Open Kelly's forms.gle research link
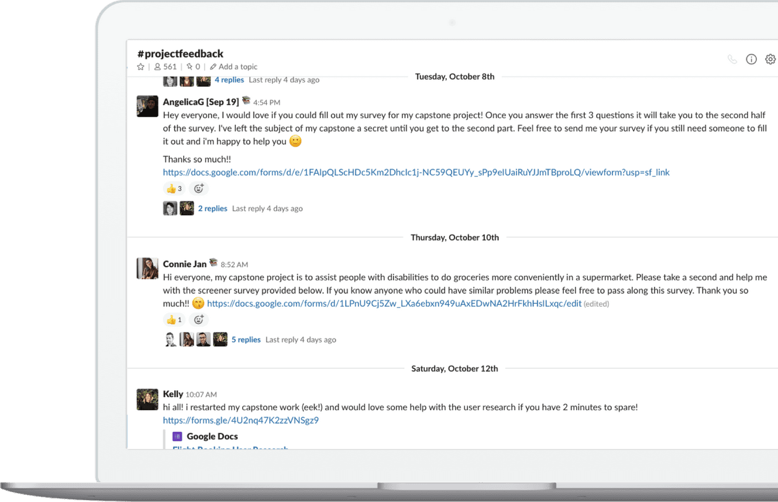The image size is (778, 502). [x=240, y=420]
